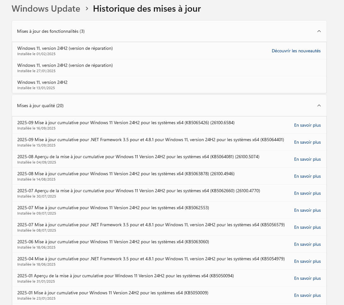This screenshot has height=305, width=344.
Task: Open En savoir plus for KB5065426
Action: click(307, 125)
